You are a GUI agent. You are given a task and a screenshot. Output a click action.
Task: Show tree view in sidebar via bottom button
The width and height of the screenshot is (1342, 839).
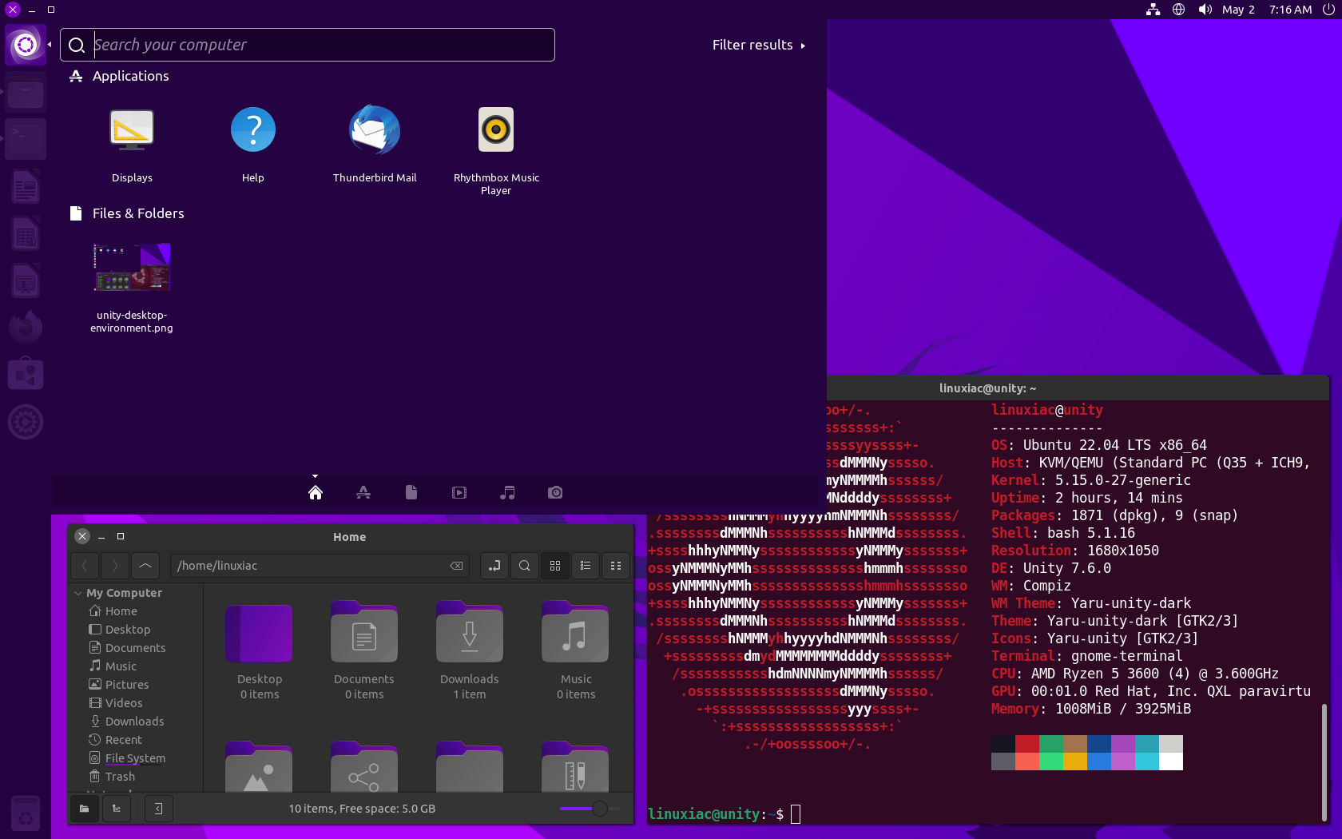click(x=117, y=809)
